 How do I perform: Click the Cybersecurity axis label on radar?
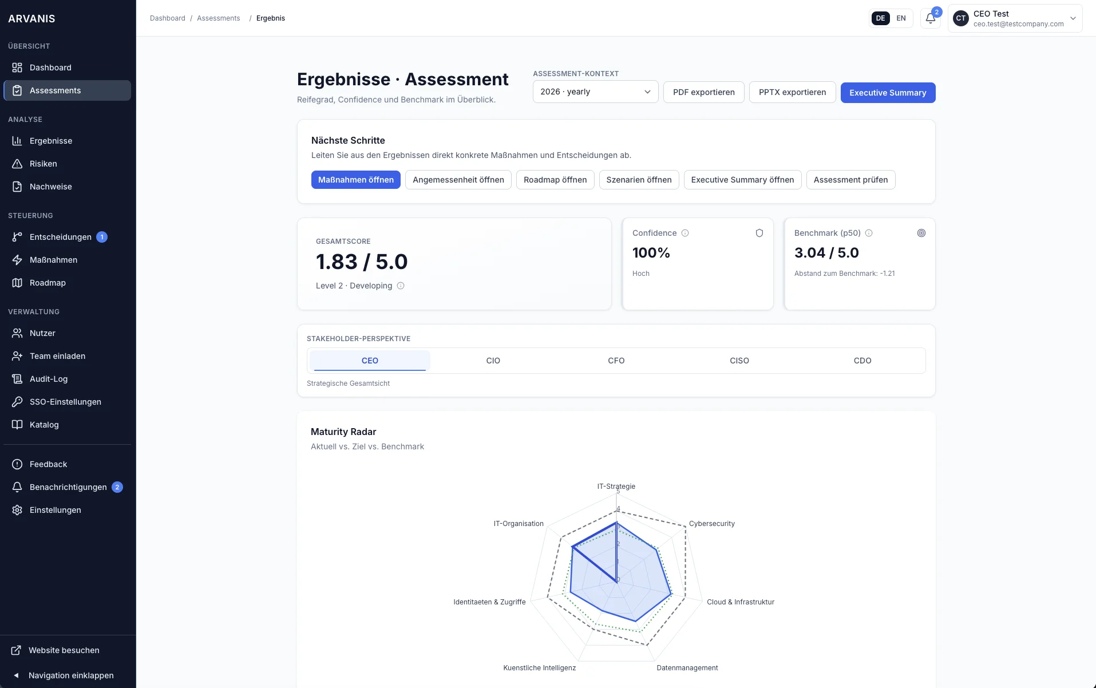click(711, 524)
